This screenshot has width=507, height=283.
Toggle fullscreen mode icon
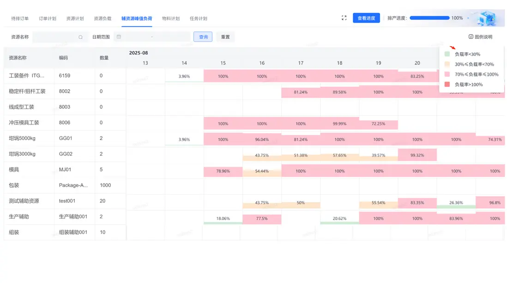344,18
